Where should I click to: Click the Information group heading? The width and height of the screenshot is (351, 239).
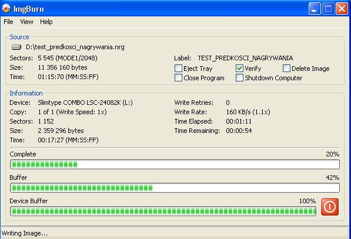(26, 93)
